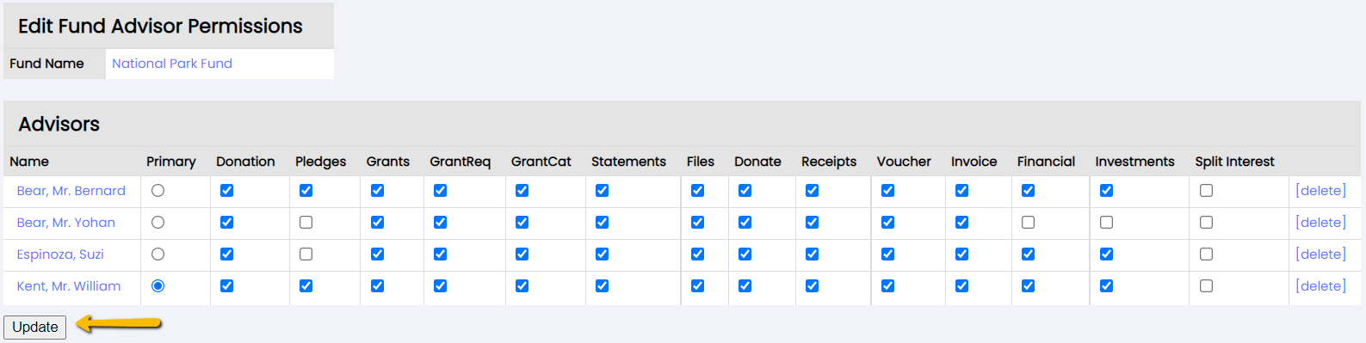Enable Pledges for Espinoza, Suzi
1366x343 pixels.
point(306,254)
